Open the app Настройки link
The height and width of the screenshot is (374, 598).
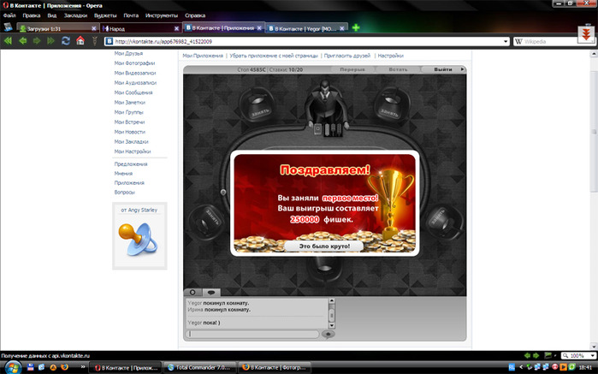tap(390, 56)
